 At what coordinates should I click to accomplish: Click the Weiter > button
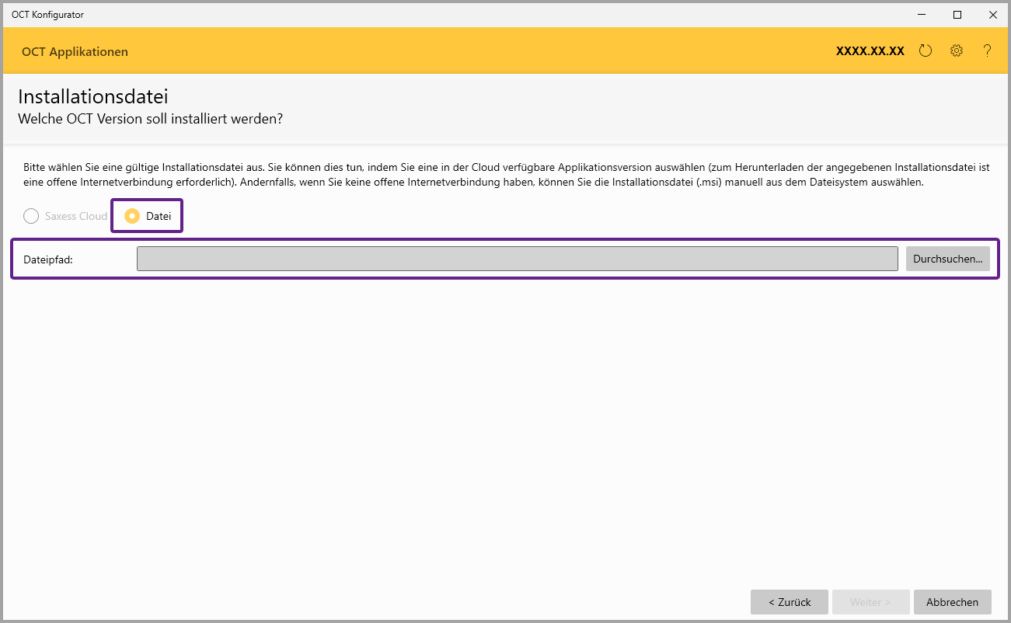(x=870, y=602)
